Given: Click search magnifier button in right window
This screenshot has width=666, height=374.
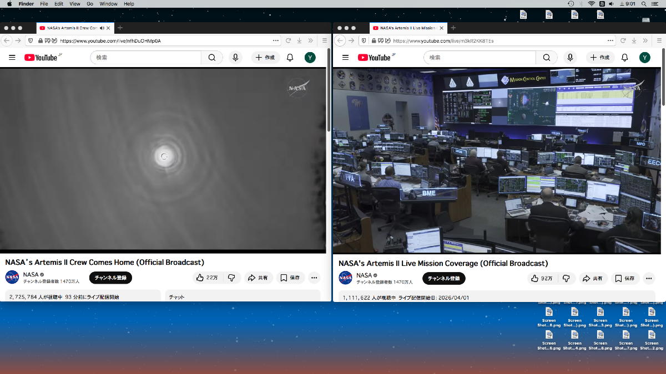Looking at the screenshot, I should click(547, 58).
